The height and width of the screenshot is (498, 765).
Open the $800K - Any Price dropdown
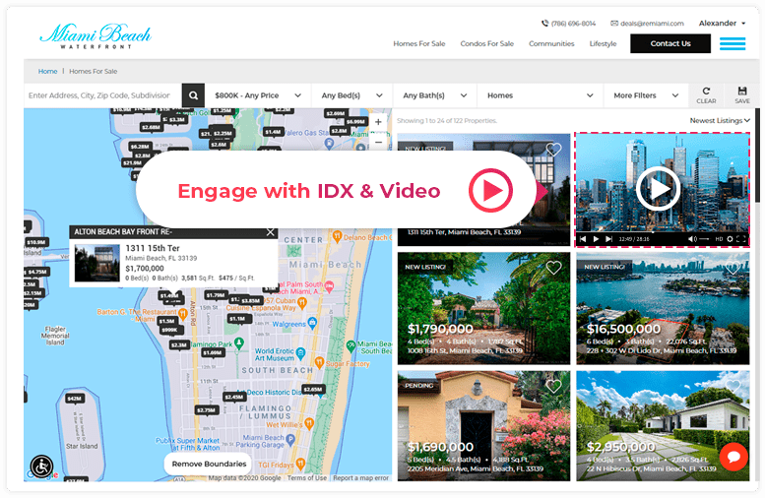click(258, 95)
